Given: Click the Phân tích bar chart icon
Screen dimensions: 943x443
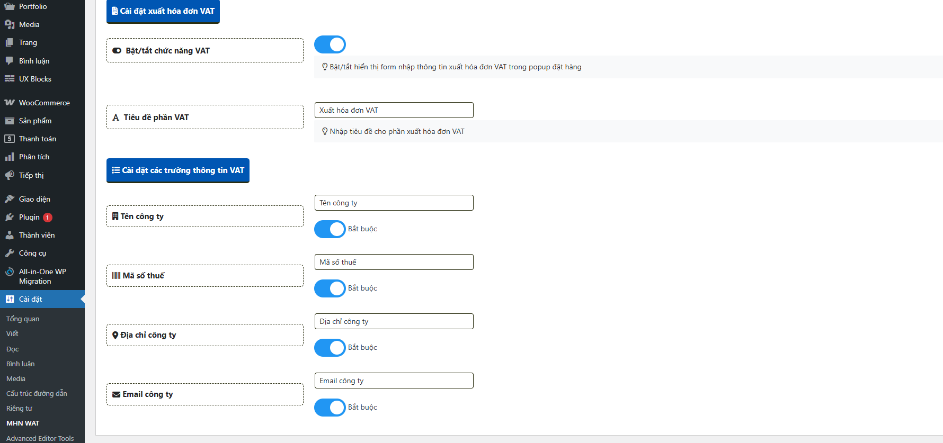Looking at the screenshot, I should 10,157.
